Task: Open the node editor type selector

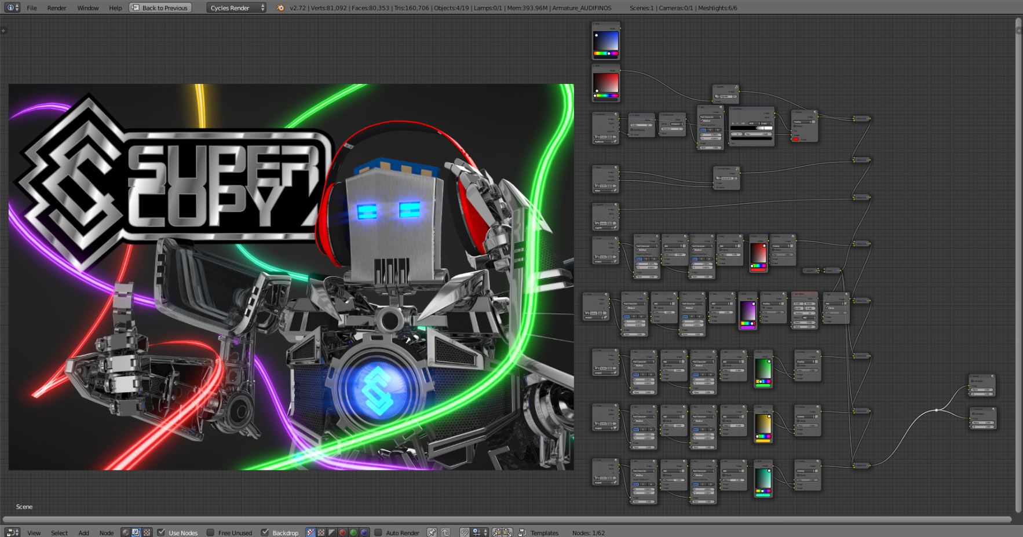Action: click(12, 532)
